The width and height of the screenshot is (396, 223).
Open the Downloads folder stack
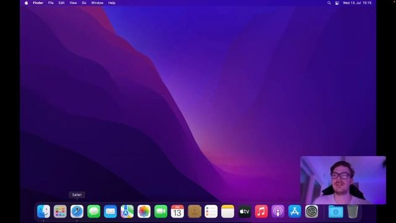click(x=335, y=211)
